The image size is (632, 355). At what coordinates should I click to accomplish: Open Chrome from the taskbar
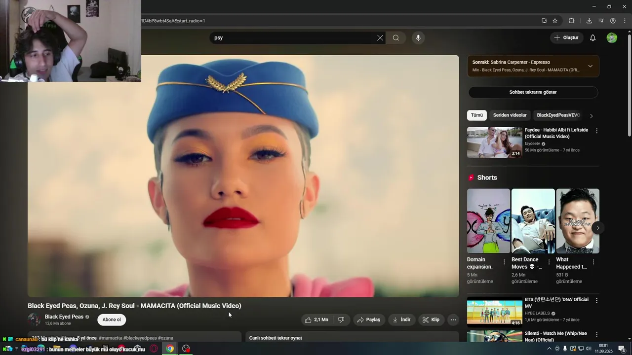[x=170, y=349]
